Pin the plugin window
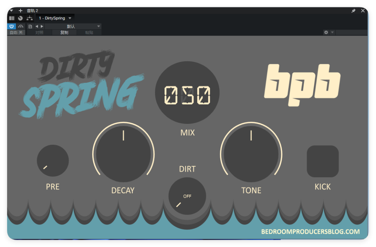 [354, 11]
